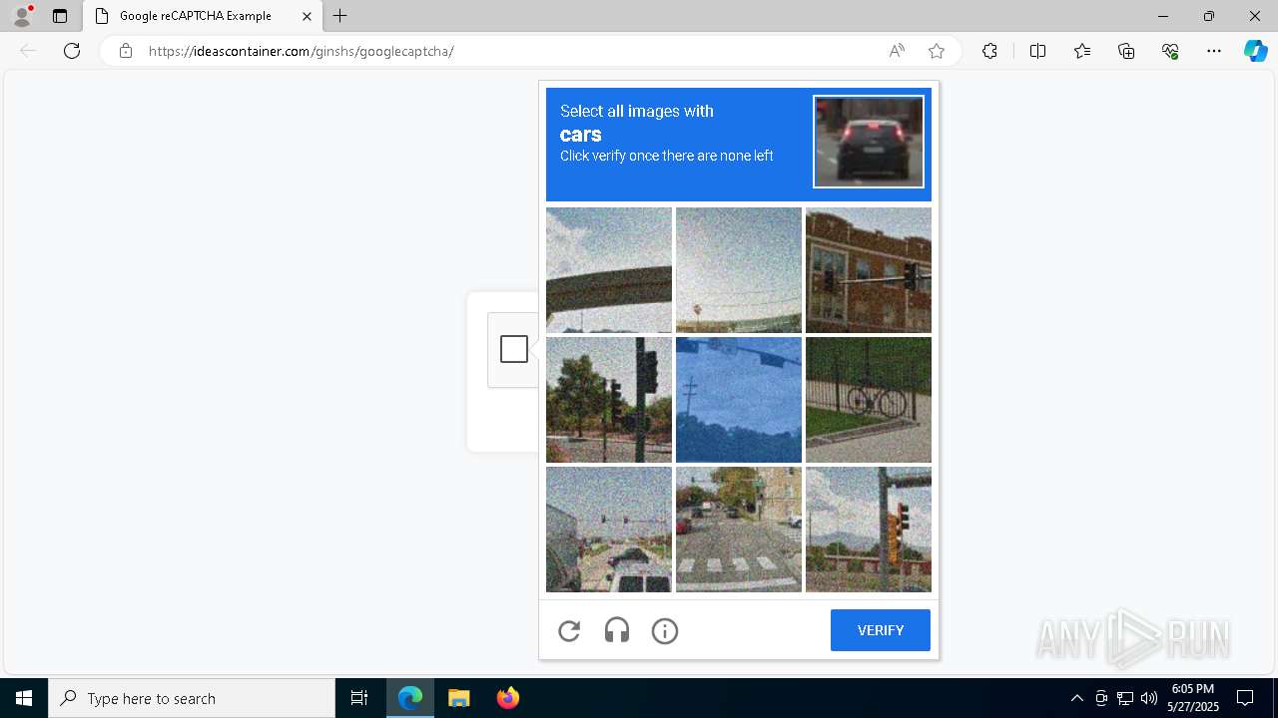Select tile with crosswalk and street
Viewport: 1278px width, 718px height.
pyautogui.click(x=739, y=530)
